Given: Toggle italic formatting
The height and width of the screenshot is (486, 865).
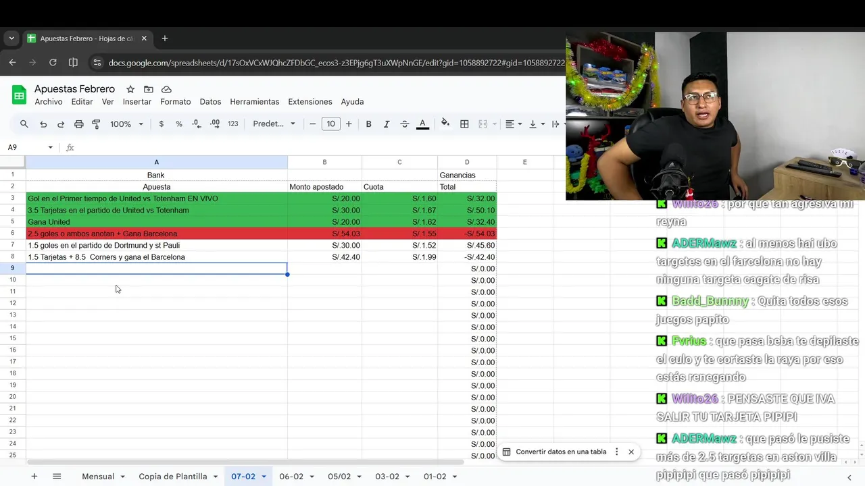Looking at the screenshot, I should (x=387, y=124).
